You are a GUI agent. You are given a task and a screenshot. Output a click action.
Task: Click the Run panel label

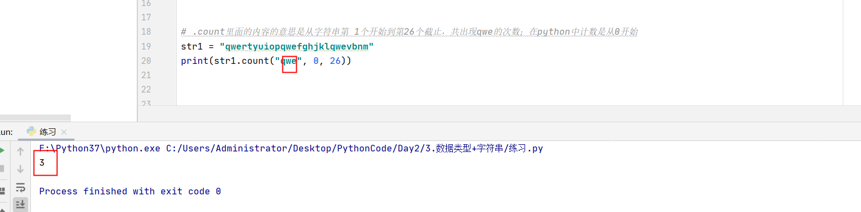click(6, 132)
